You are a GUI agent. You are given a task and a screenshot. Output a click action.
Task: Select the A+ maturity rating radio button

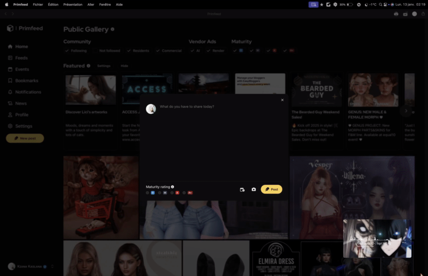click(x=184, y=193)
